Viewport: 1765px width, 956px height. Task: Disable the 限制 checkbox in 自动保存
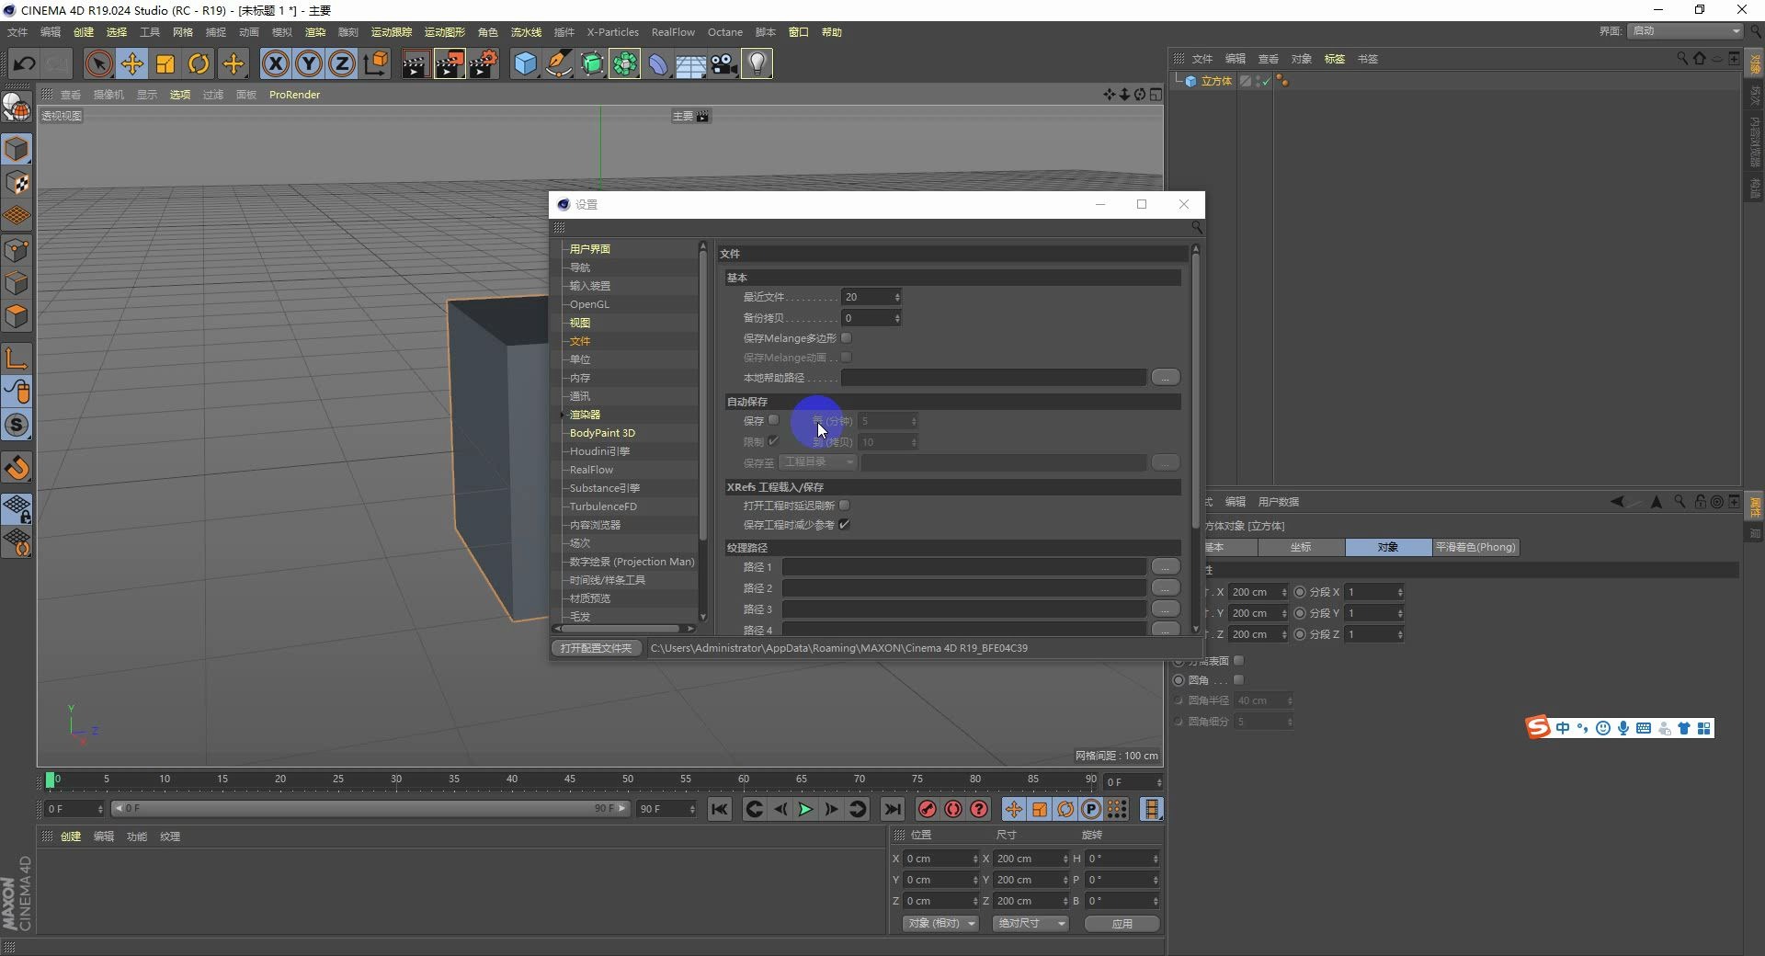[x=775, y=441]
